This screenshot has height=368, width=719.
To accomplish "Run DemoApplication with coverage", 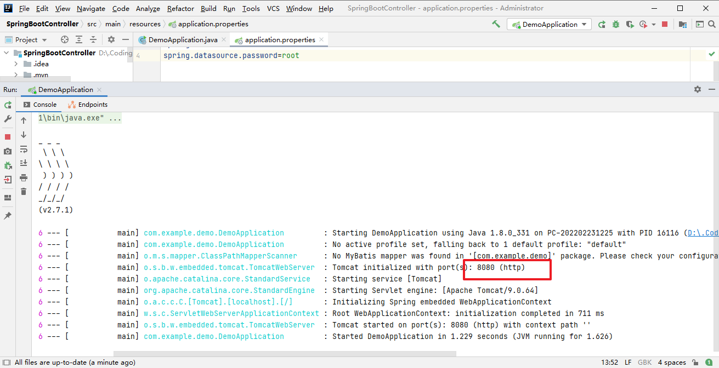I will point(630,24).
